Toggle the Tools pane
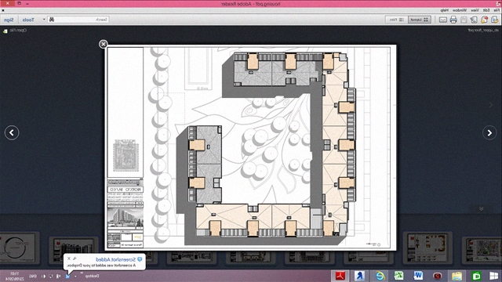Screen dimensions: 502x282 pos(28,20)
